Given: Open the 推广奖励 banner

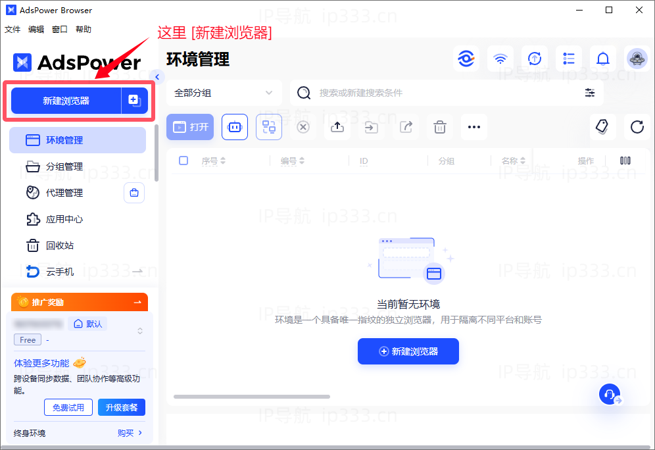Looking at the screenshot, I should [x=80, y=302].
